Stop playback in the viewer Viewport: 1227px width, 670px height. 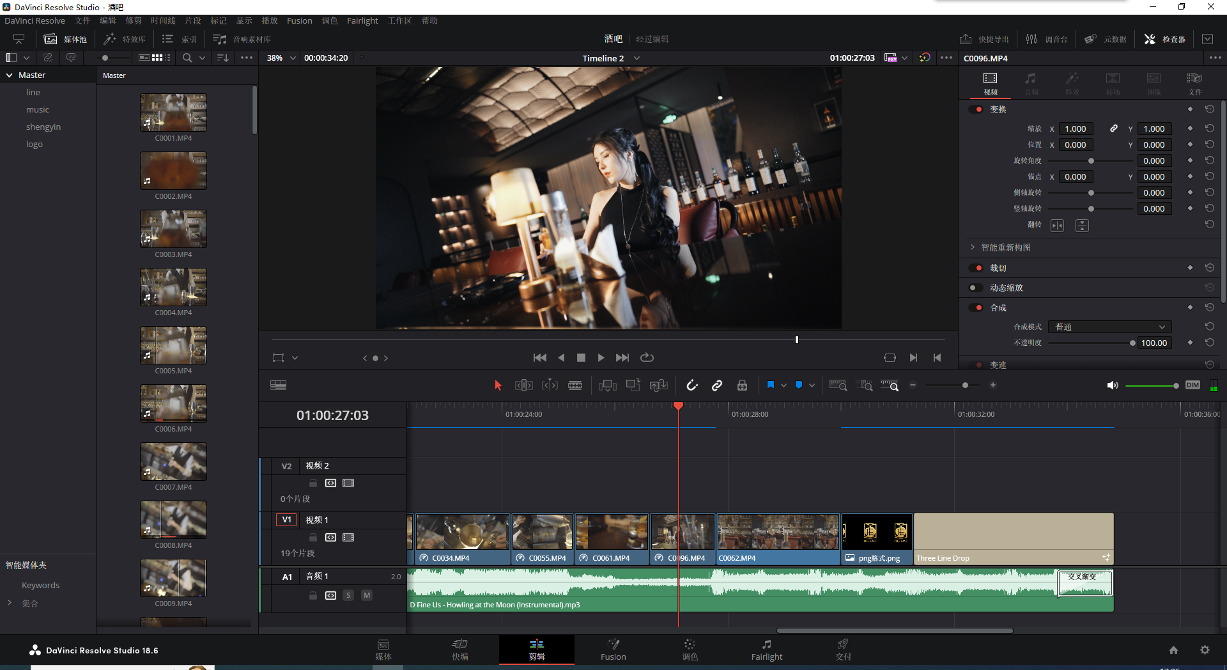pyautogui.click(x=581, y=358)
